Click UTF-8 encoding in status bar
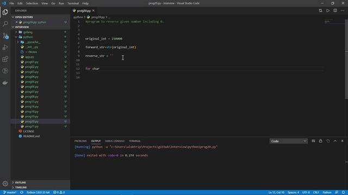Viewport: 348px width, 195px height. tap(306, 193)
